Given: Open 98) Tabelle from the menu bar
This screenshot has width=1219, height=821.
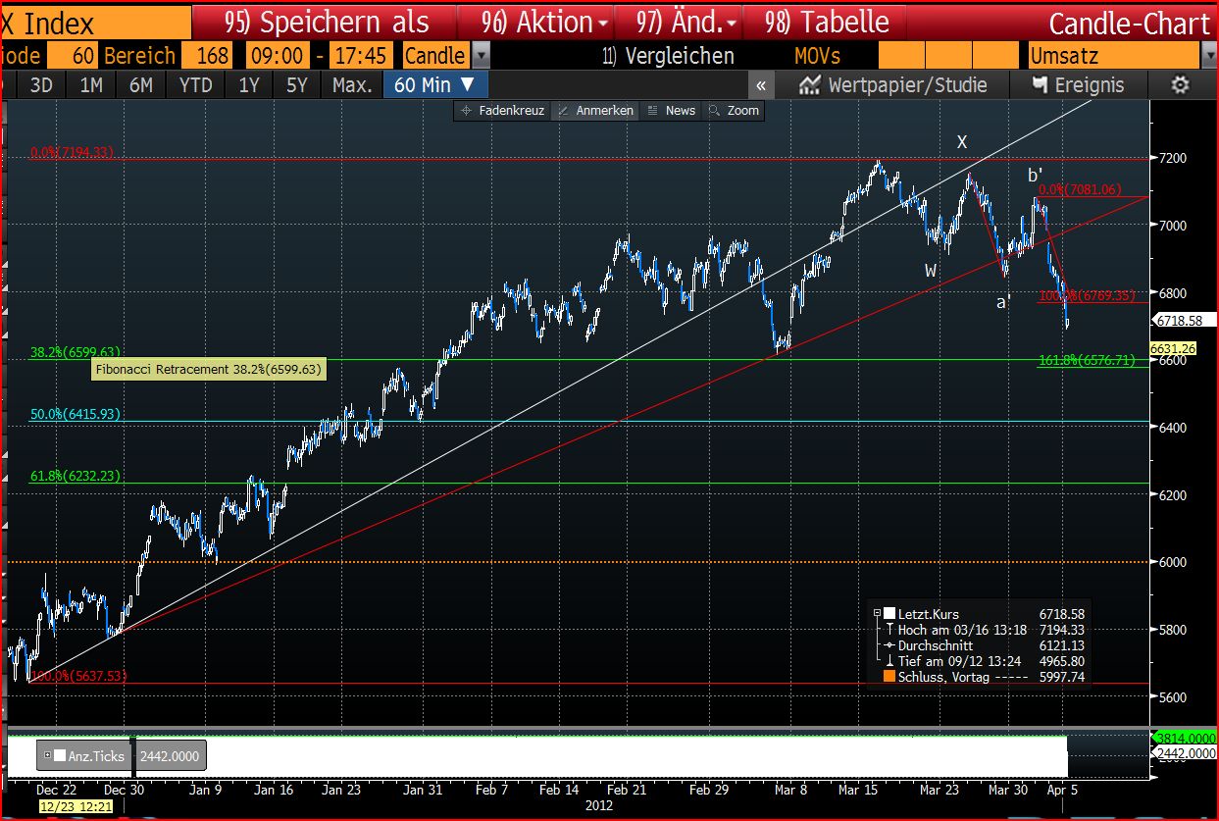Looking at the screenshot, I should 824,21.
